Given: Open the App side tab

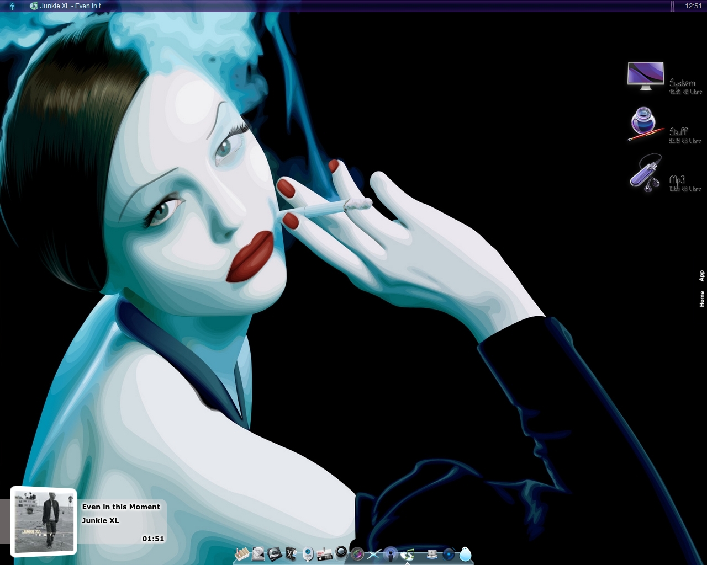Looking at the screenshot, I should pos(701,276).
